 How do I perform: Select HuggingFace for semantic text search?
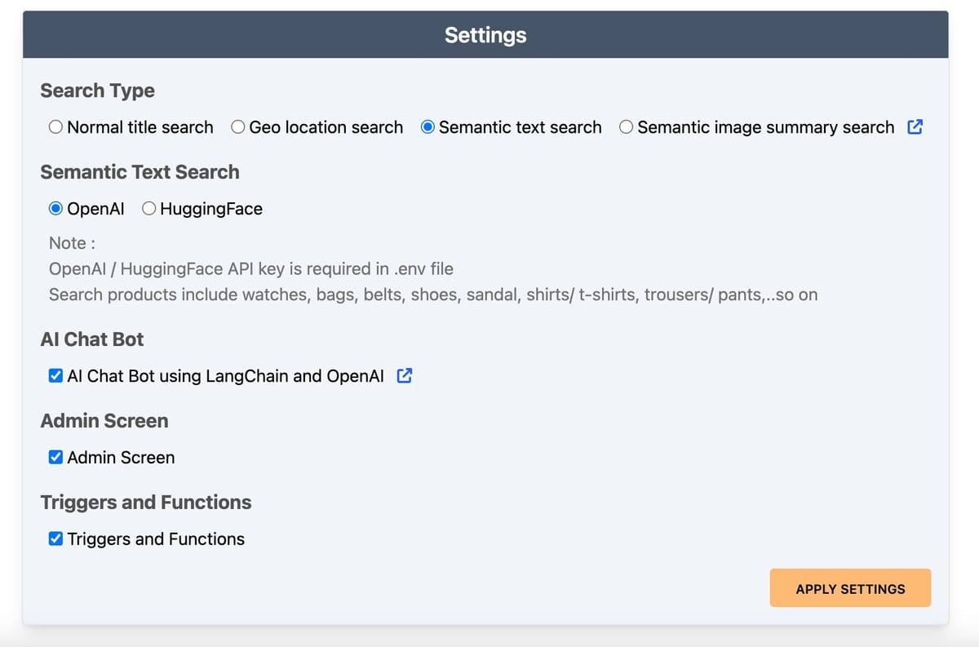(148, 208)
